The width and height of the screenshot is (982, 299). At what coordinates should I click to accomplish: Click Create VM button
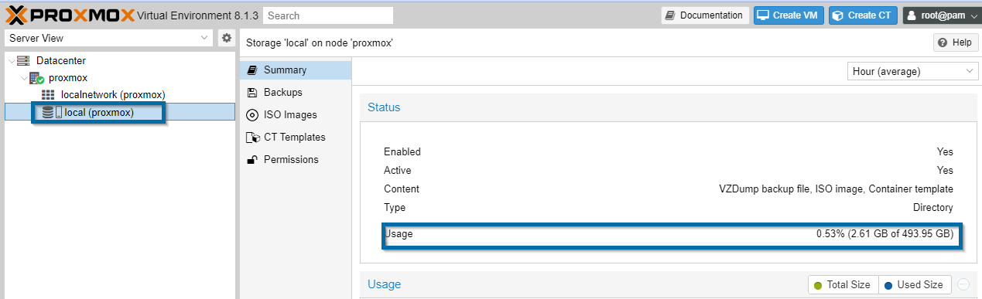click(789, 15)
